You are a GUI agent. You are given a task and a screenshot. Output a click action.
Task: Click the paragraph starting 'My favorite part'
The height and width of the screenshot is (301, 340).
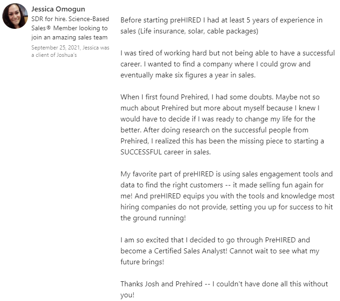click(226, 196)
